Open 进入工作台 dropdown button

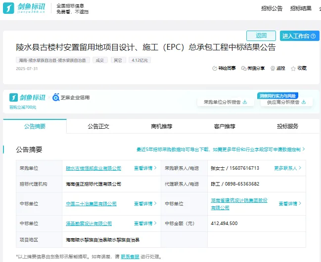coord(298,36)
